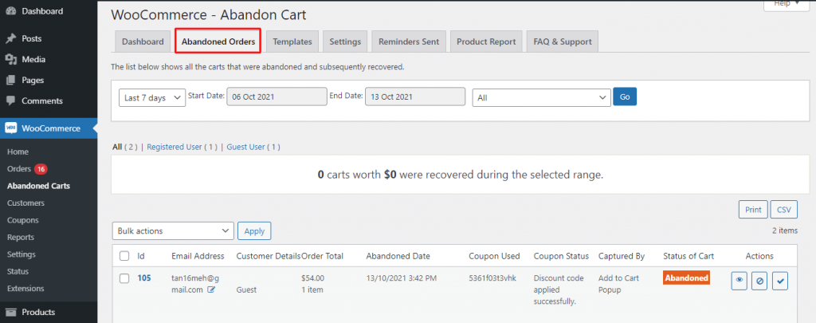
Task: Click the orders count badge 16
Action: click(x=41, y=169)
